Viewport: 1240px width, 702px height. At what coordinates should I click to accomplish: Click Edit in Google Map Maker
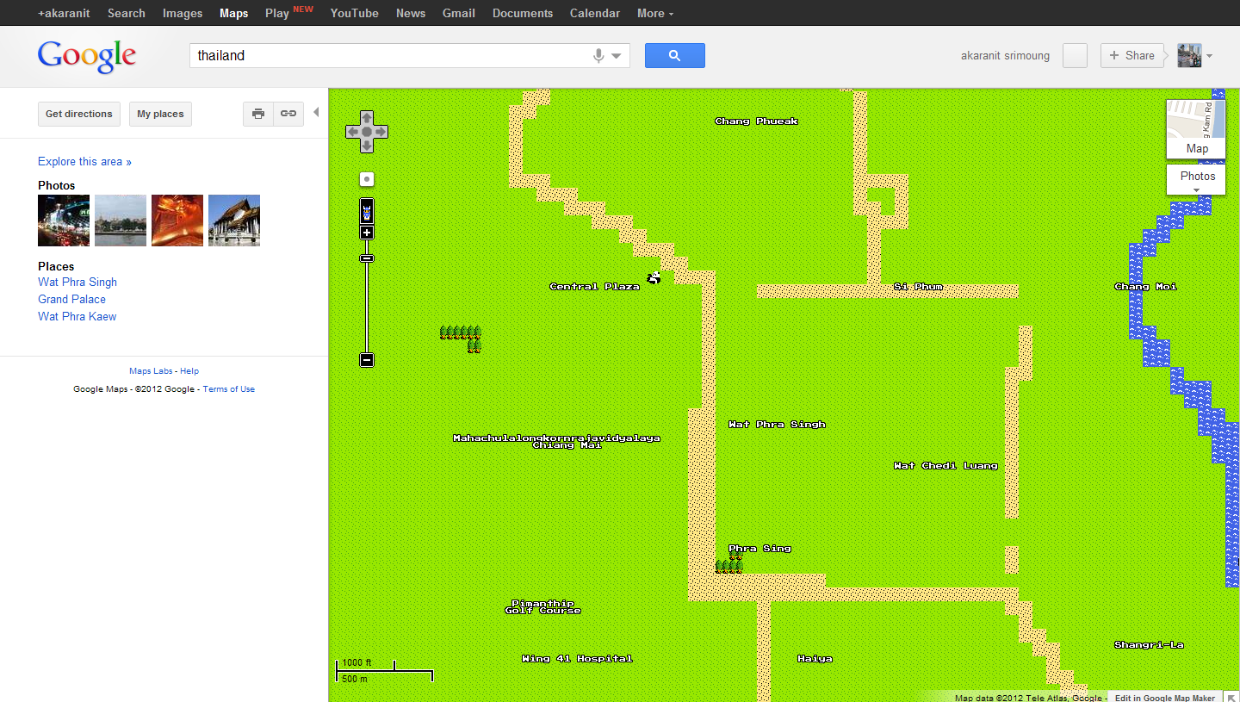pyautogui.click(x=1165, y=698)
